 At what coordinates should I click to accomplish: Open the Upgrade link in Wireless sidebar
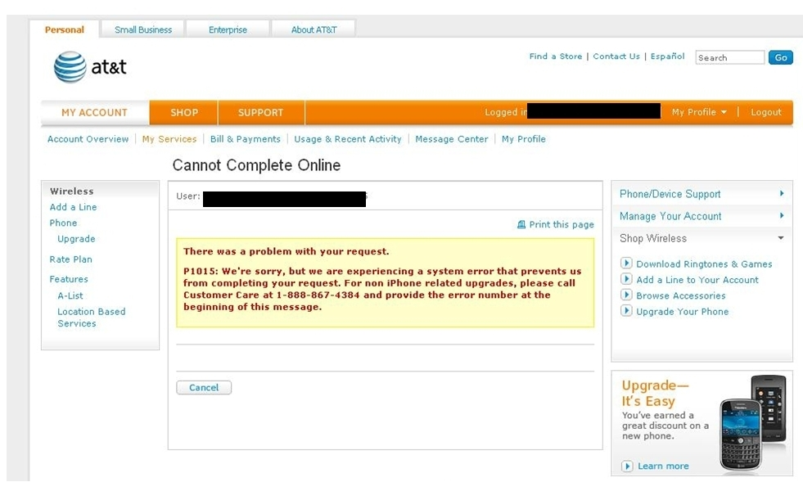coord(76,239)
